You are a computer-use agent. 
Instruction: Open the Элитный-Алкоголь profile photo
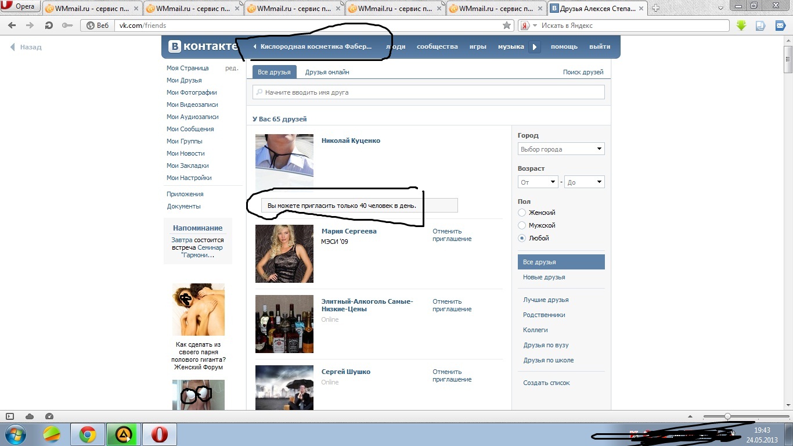(284, 324)
